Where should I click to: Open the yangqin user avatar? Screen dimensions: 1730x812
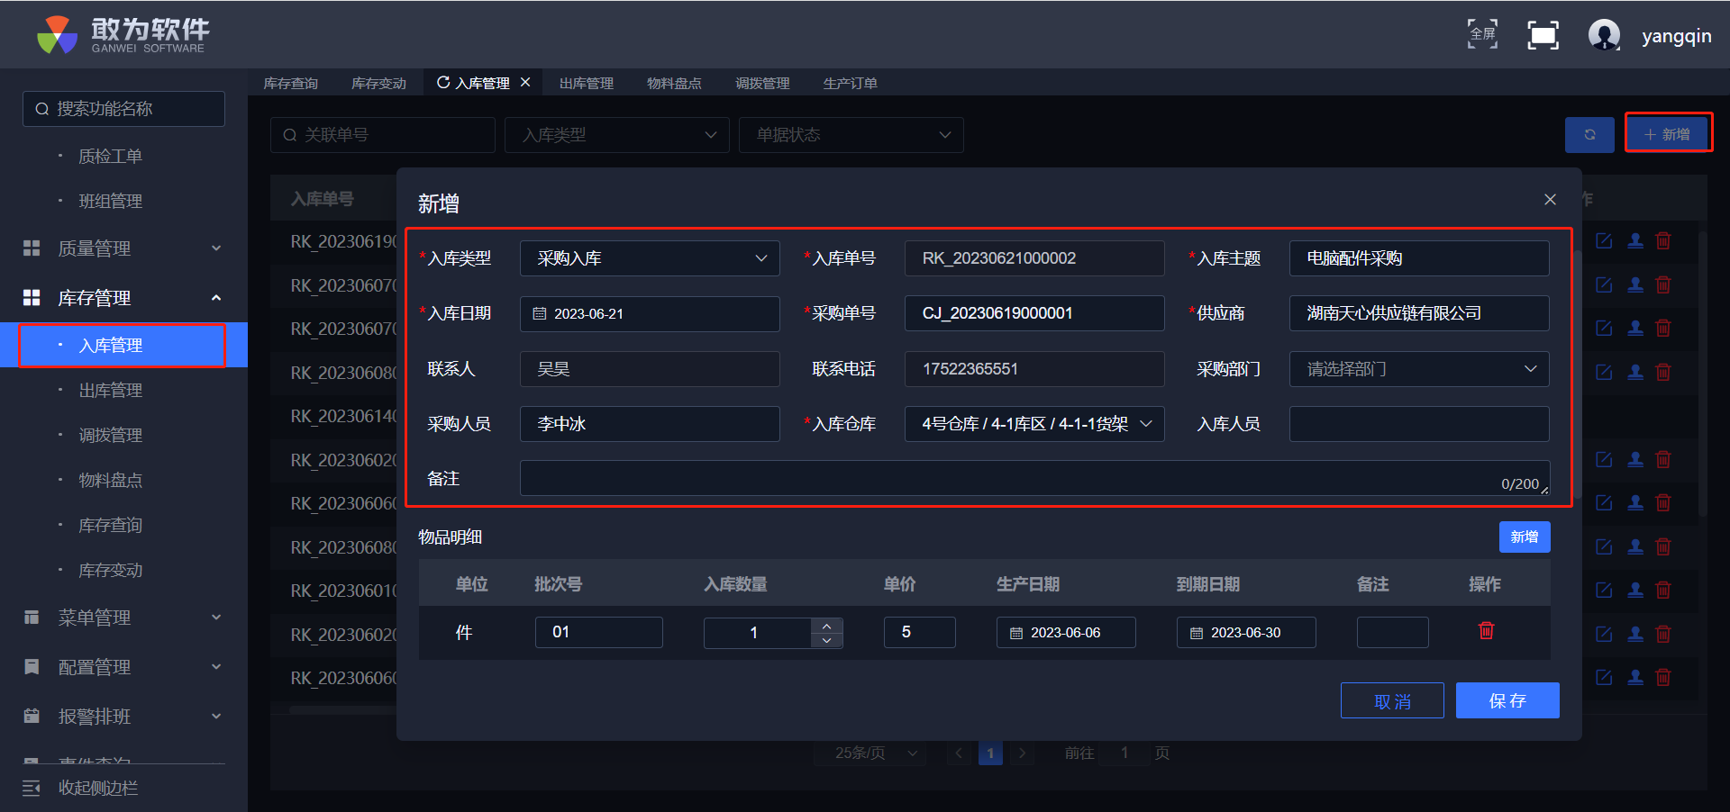click(x=1604, y=35)
